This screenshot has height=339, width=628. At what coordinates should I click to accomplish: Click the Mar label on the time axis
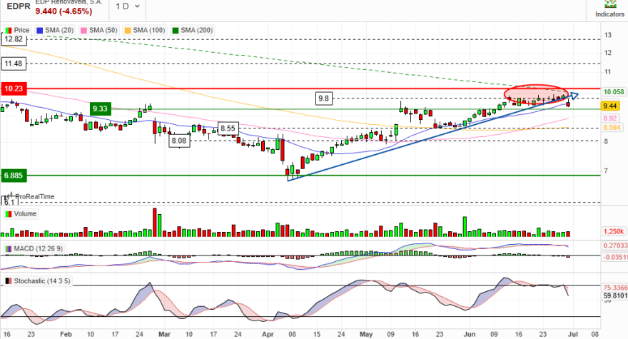point(164,334)
